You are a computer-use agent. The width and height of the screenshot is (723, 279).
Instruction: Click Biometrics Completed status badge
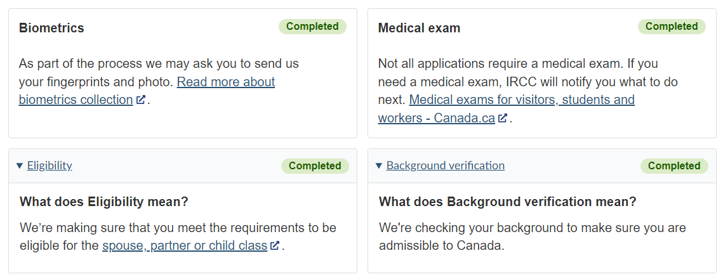(313, 27)
